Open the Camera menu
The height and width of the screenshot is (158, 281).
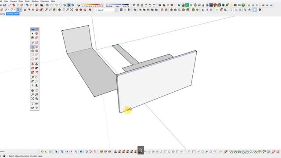click(13, 1)
